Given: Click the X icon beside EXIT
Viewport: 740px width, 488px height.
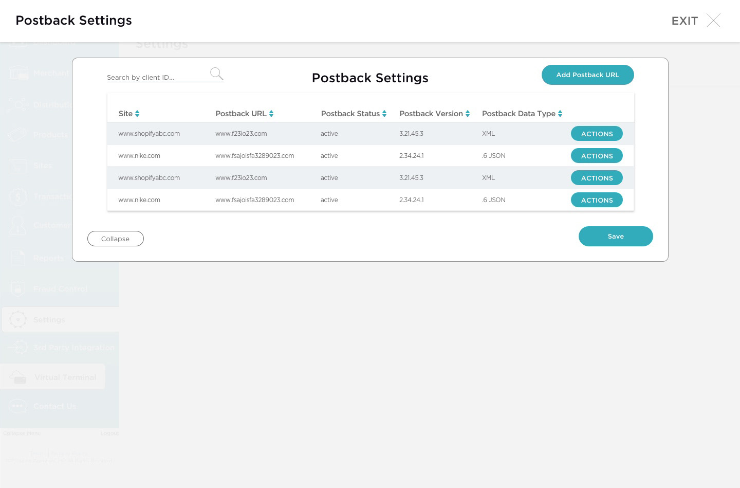Looking at the screenshot, I should point(713,21).
